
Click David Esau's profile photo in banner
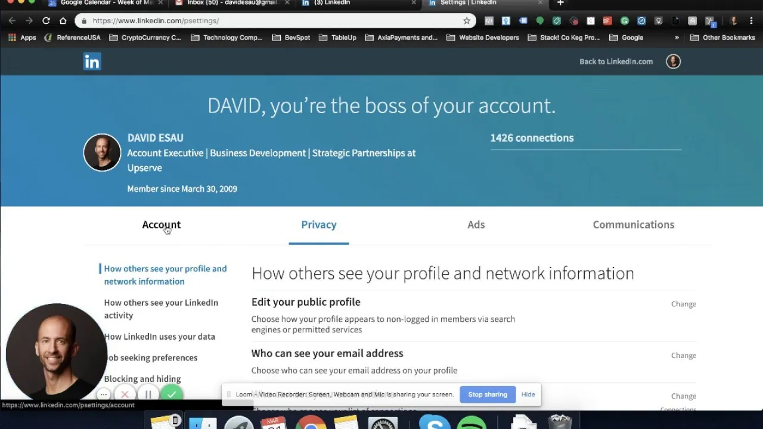point(102,153)
